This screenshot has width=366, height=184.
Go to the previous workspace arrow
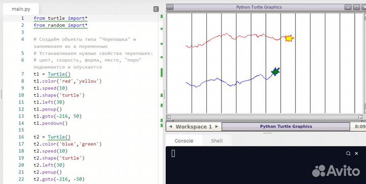coord(171,127)
